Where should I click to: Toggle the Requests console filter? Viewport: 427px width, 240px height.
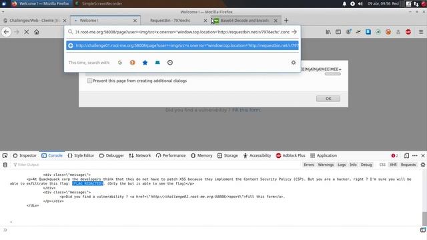click(408, 165)
